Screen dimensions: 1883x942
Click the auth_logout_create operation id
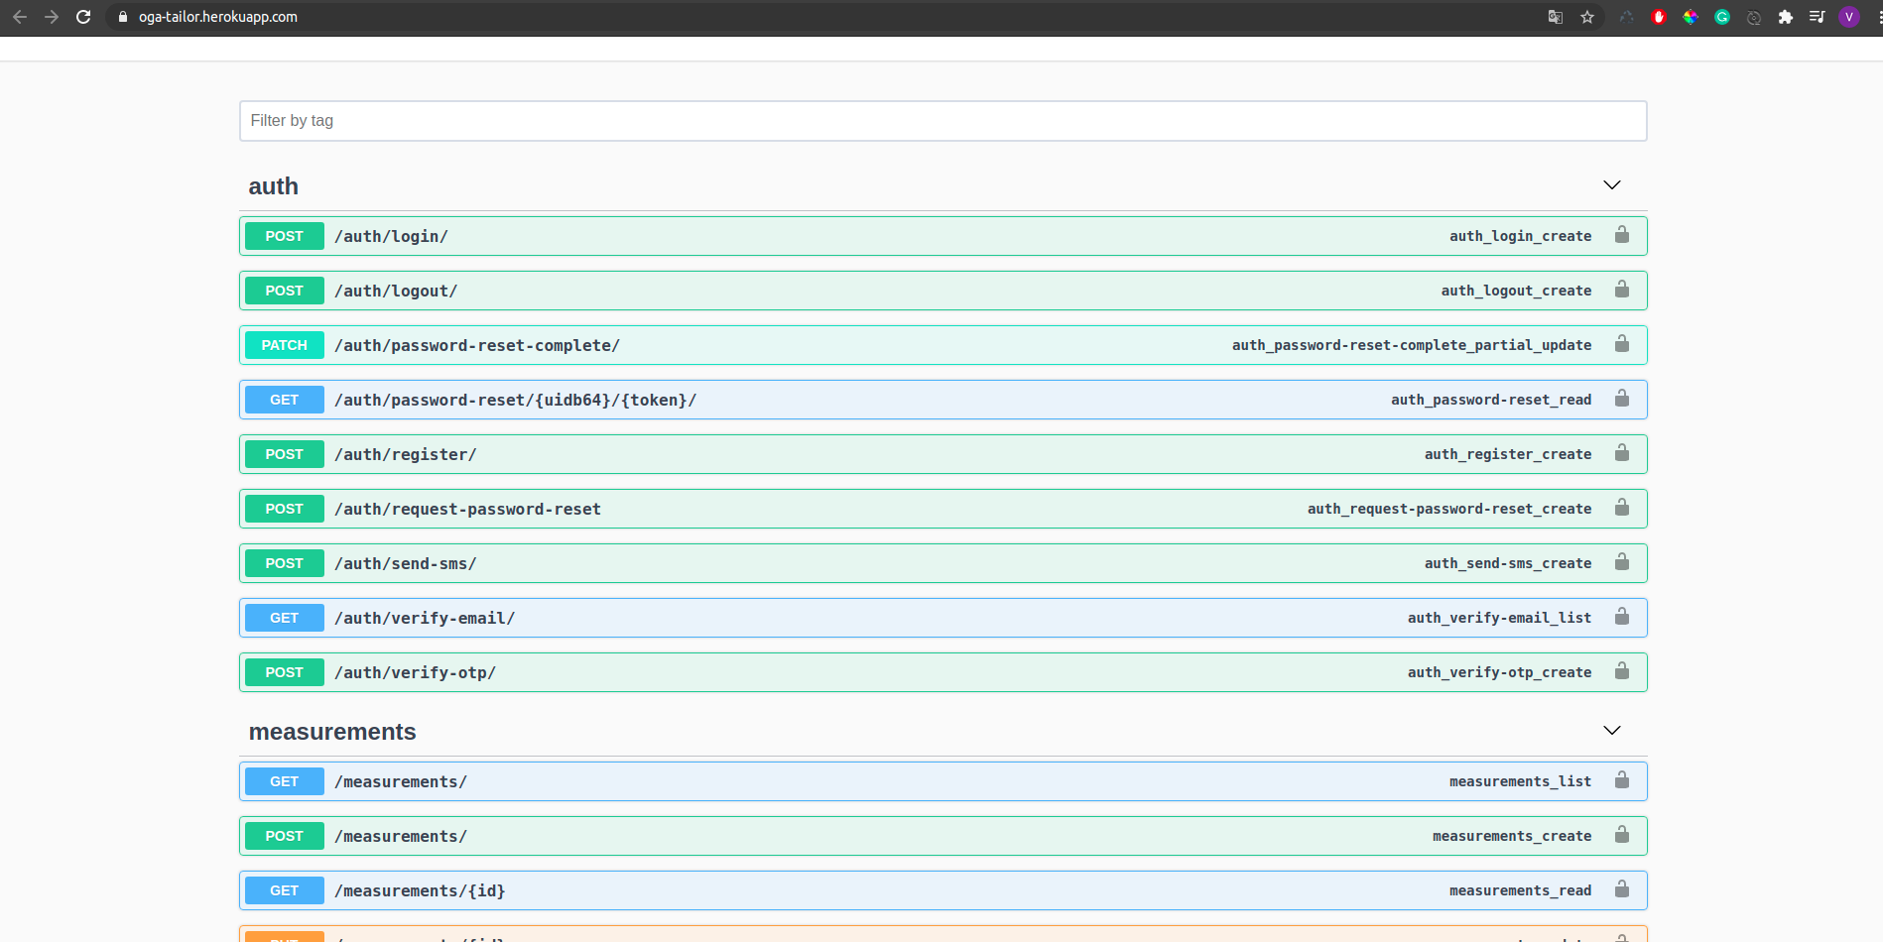[x=1516, y=291]
